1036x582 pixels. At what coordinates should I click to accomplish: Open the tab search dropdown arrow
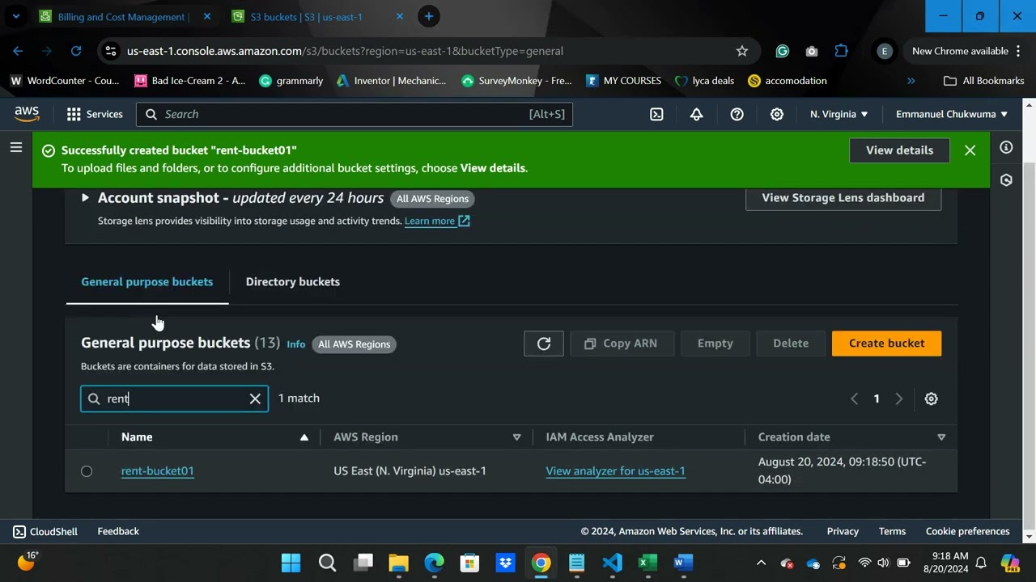coord(15,16)
